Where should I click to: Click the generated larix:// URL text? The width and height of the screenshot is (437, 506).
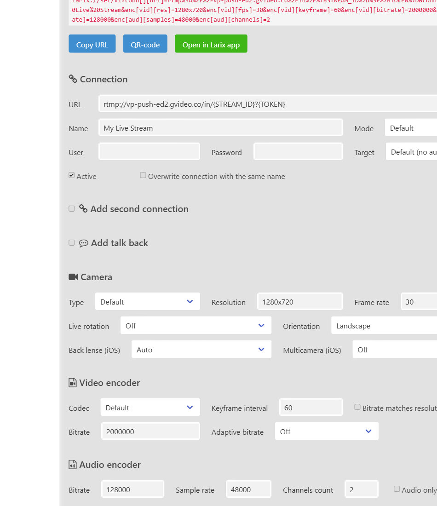(254, 10)
